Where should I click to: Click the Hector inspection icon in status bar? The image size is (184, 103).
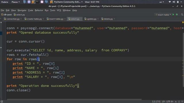(x=179, y=102)
